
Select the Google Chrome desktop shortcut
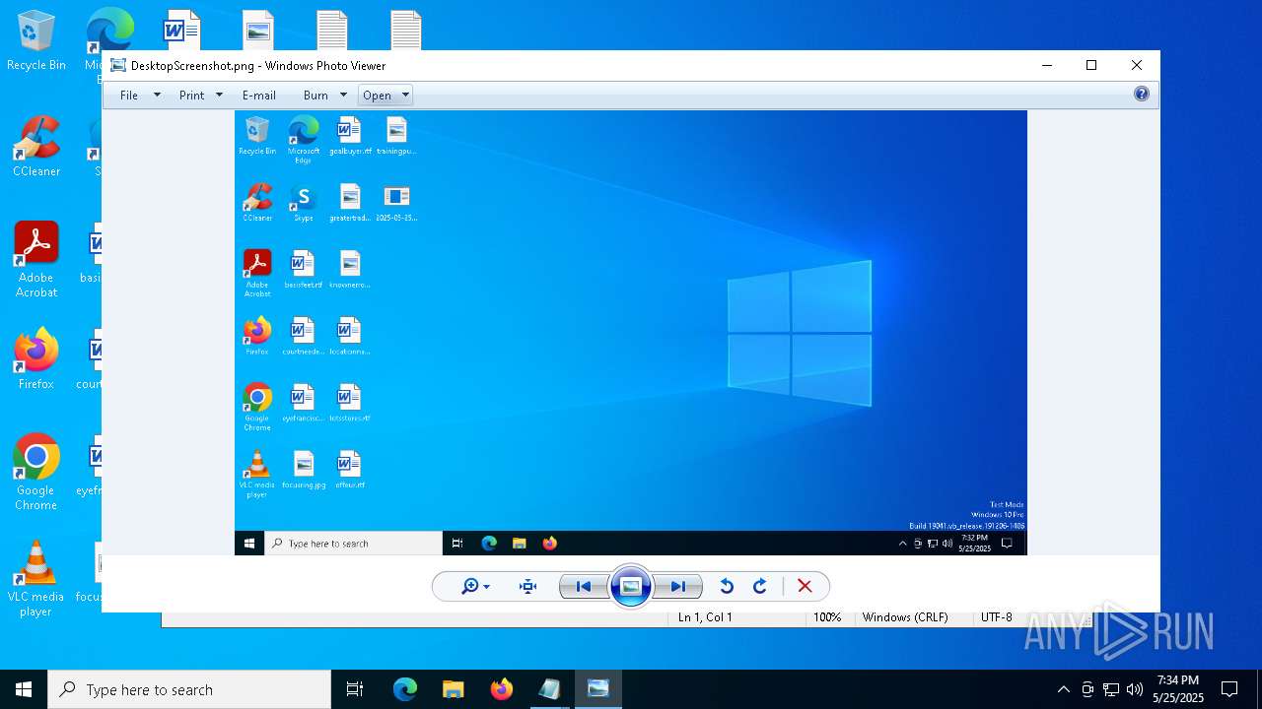[x=36, y=473]
